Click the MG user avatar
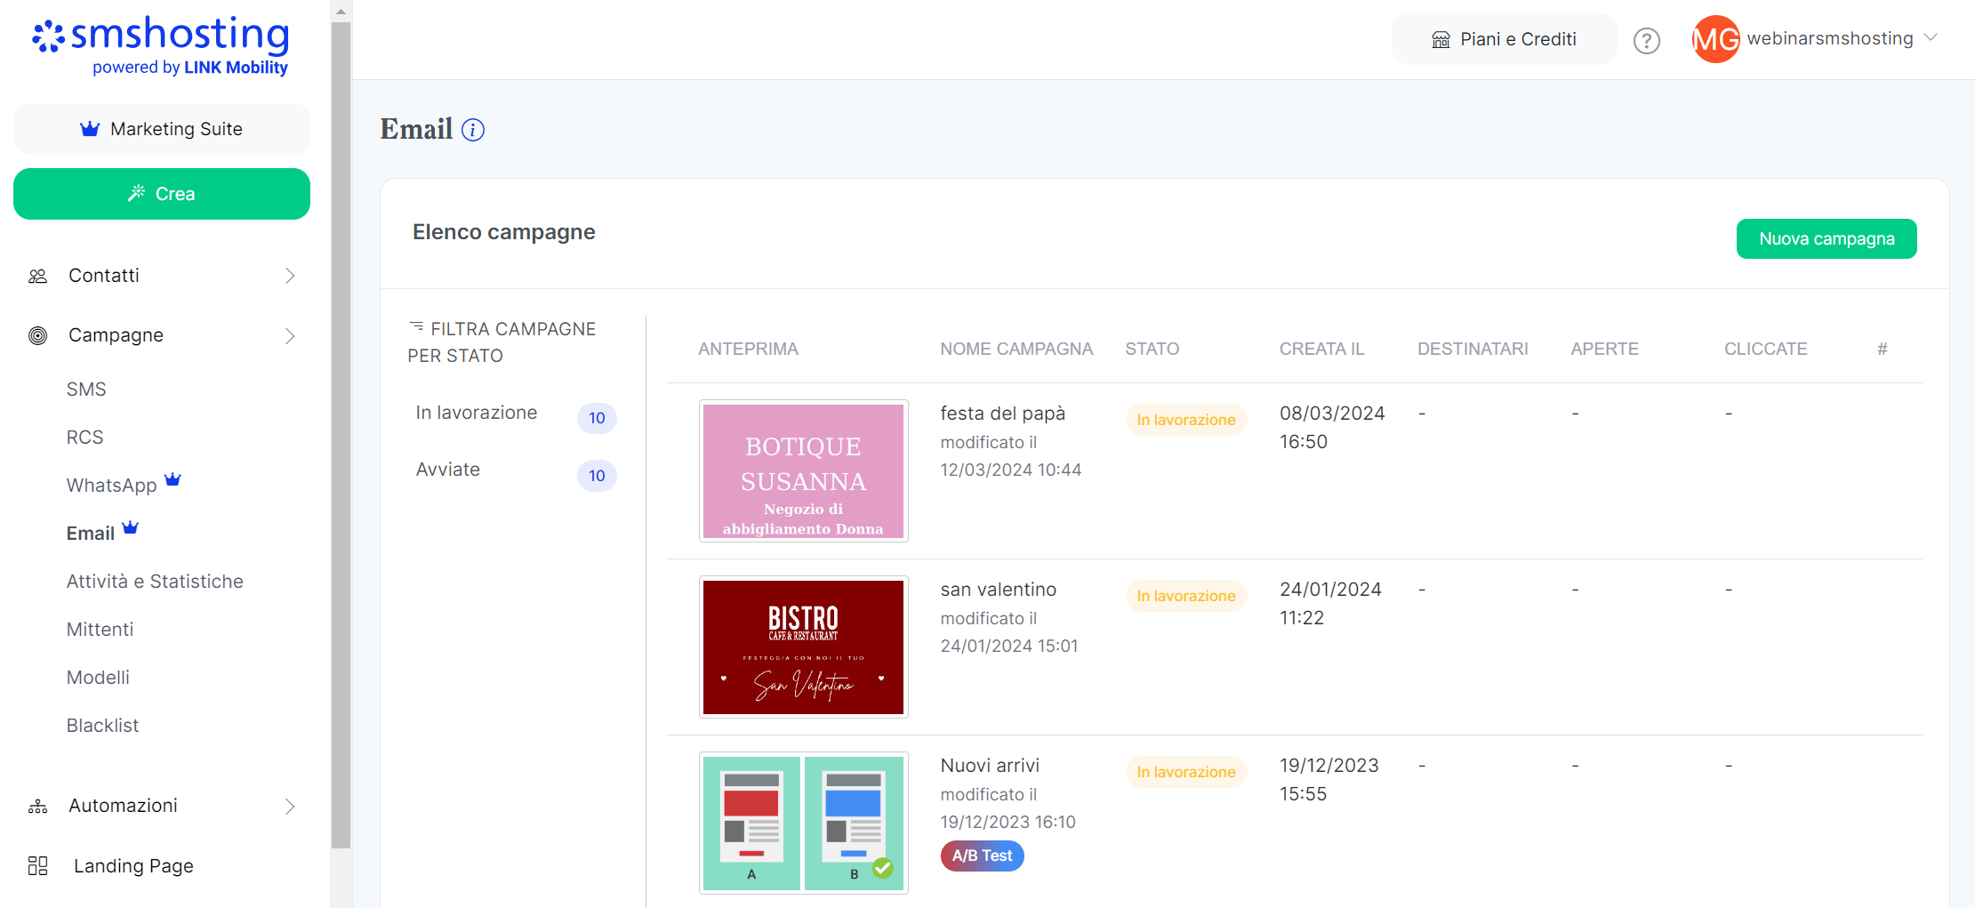 tap(1715, 39)
